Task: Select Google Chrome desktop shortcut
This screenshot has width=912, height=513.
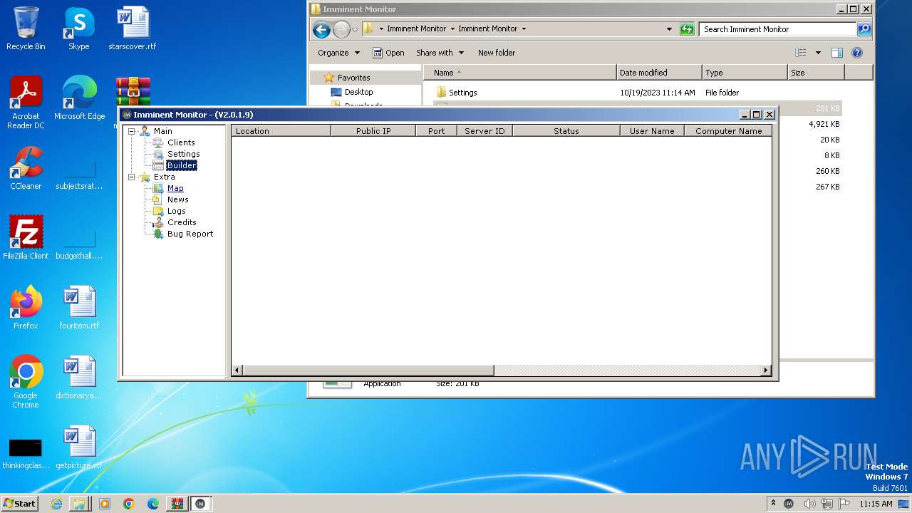Action: coord(26,381)
